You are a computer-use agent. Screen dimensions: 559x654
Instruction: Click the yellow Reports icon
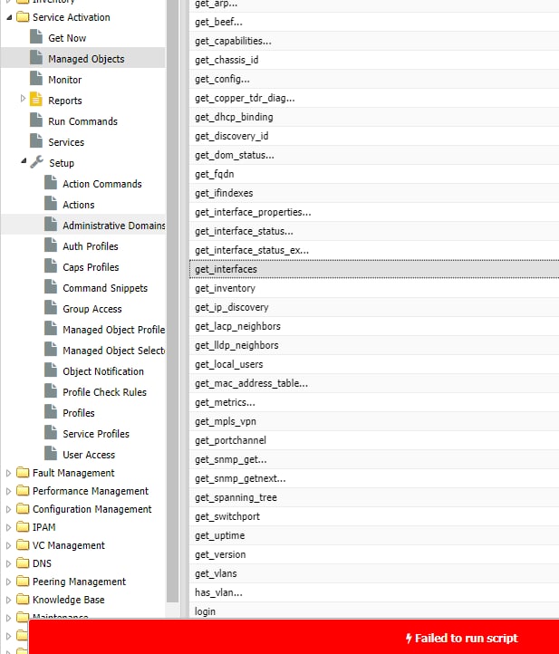tap(36, 100)
